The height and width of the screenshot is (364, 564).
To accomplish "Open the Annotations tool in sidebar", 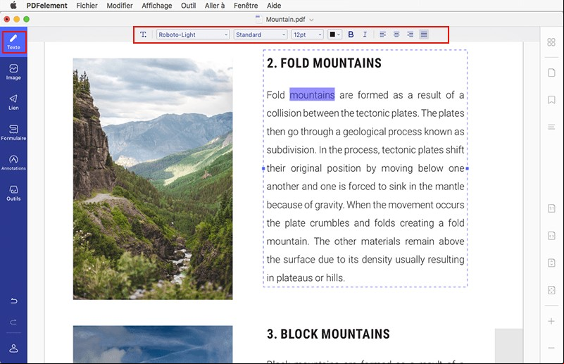I will 13,163.
